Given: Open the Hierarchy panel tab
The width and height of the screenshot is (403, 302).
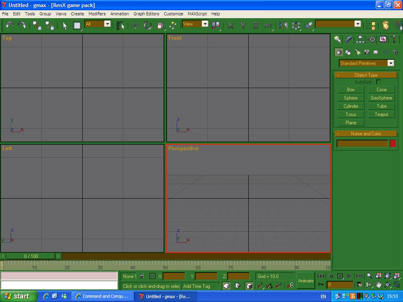Looking at the screenshot, I should (360, 39).
